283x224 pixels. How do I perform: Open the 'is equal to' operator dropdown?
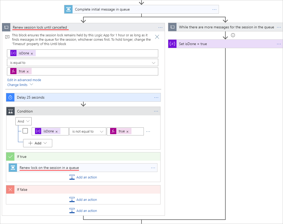coord(82,63)
